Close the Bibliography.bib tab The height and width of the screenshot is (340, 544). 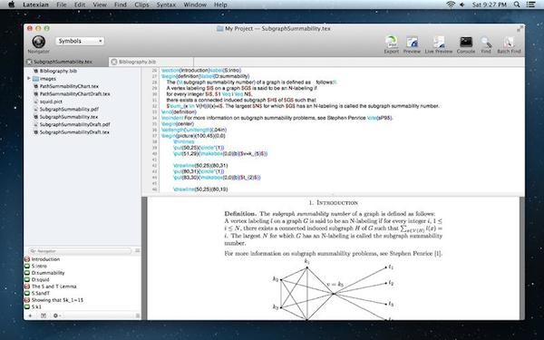coord(114,62)
